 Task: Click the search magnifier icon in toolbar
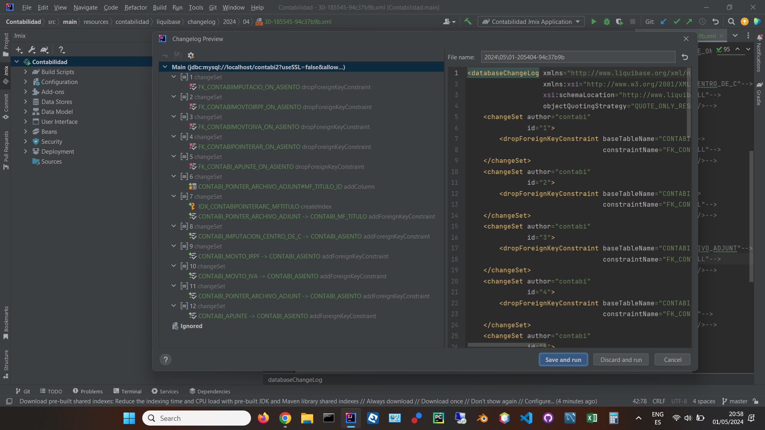point(732,21)
